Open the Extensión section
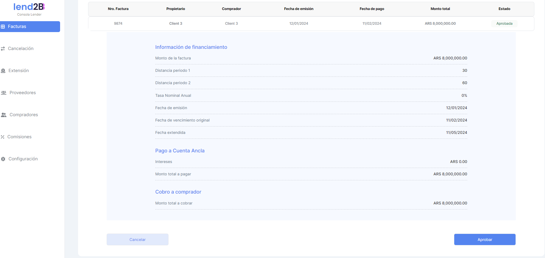The width and height of the screenshot is (545, 258). pyautogui.click(x=19, y=71)
